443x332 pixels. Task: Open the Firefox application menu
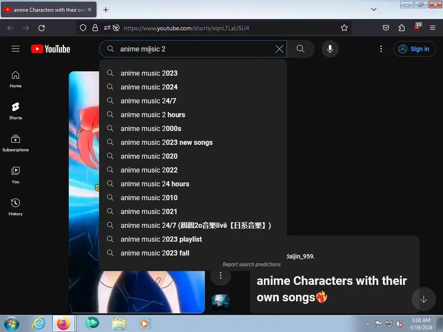click(x=433, y=28)
